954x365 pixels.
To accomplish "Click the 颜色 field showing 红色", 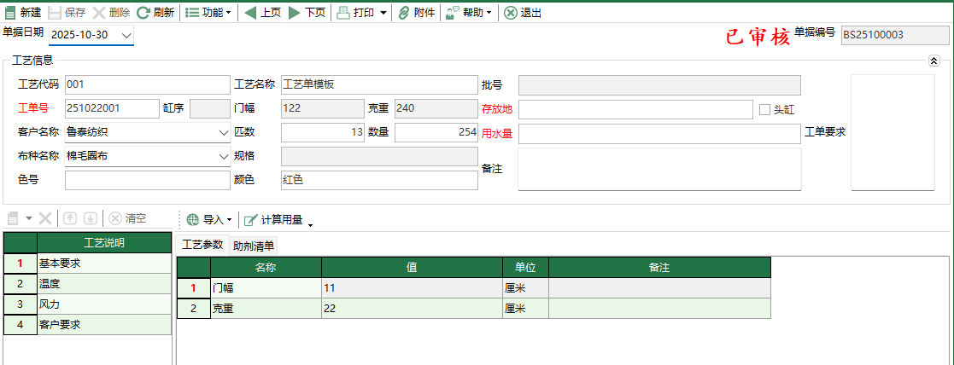I will 379,180.
